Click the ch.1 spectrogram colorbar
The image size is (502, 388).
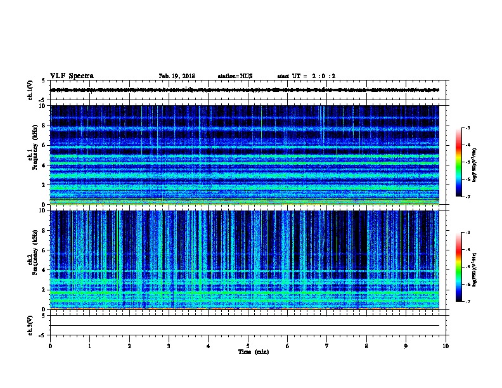tap(458, 162)
